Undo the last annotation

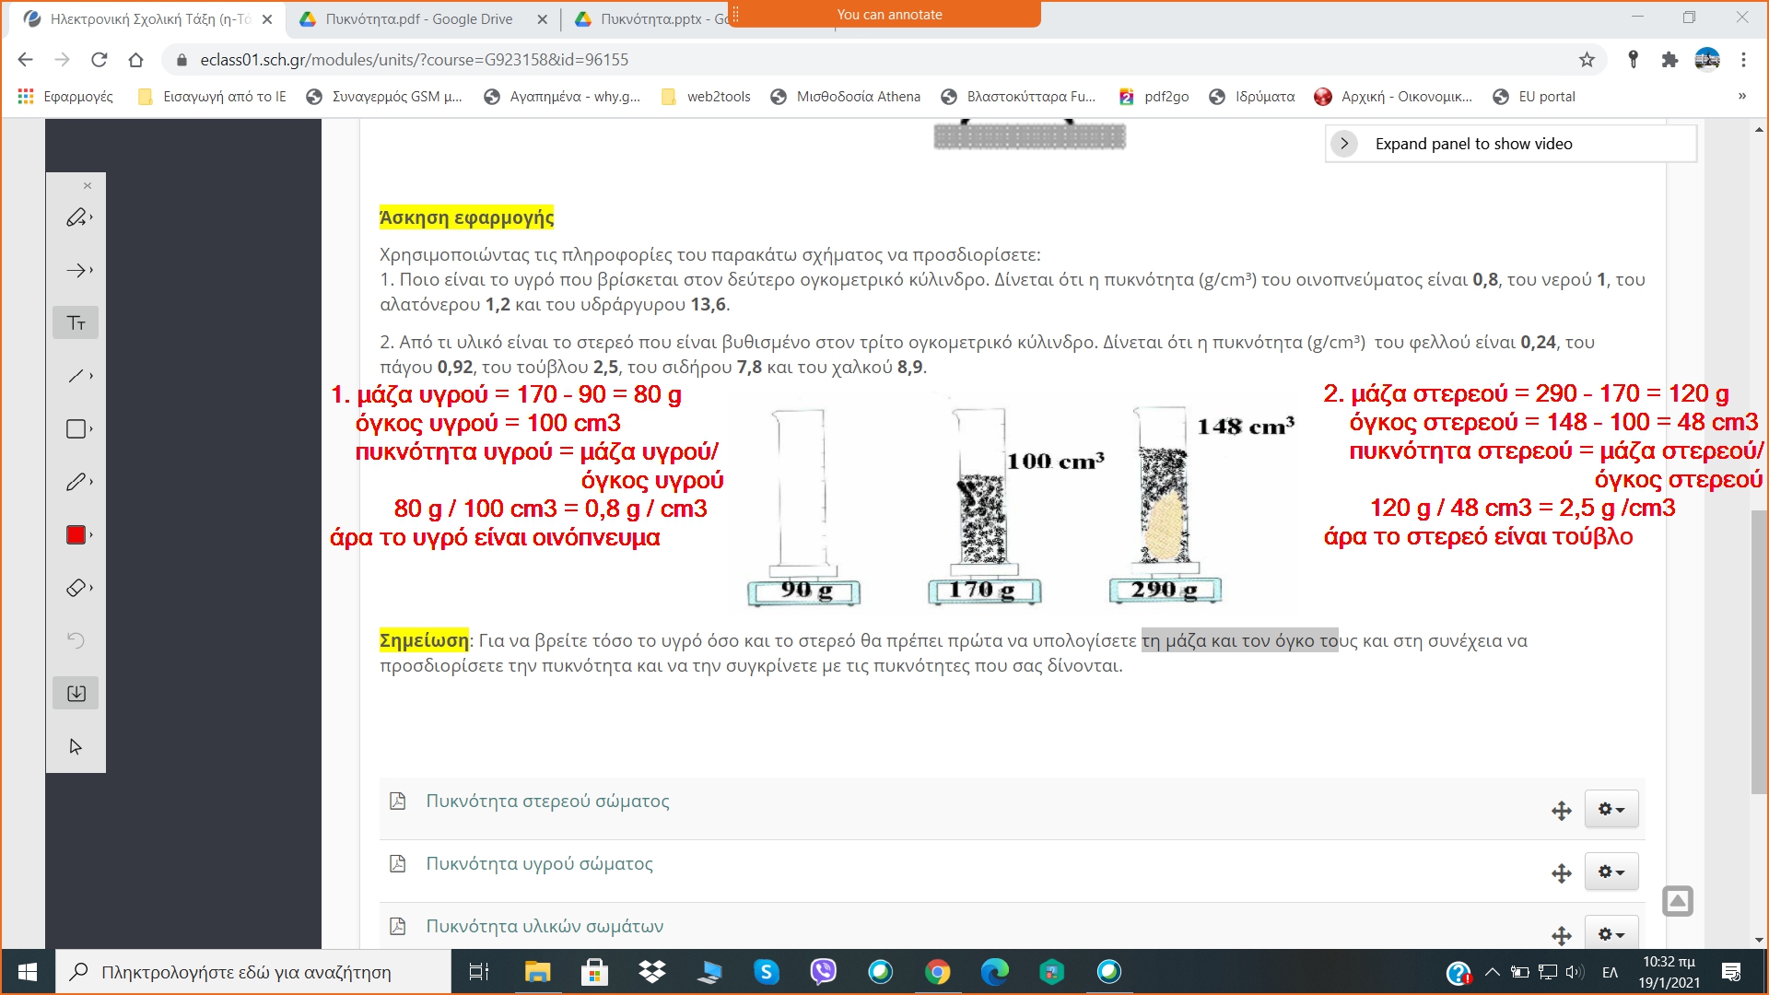(76, 640)
